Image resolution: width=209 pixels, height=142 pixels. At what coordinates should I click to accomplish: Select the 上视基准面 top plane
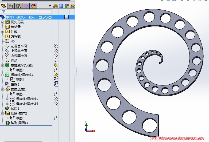coord(19,51)
